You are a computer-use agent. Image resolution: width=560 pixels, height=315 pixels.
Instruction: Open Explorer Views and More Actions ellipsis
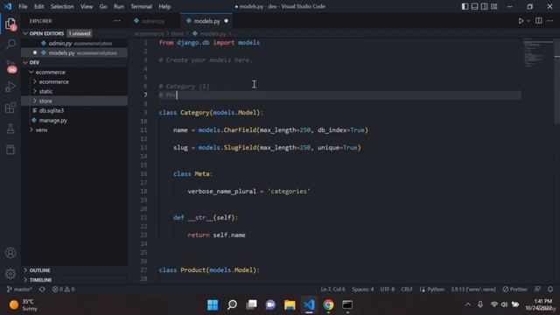[x=117, y=21]
